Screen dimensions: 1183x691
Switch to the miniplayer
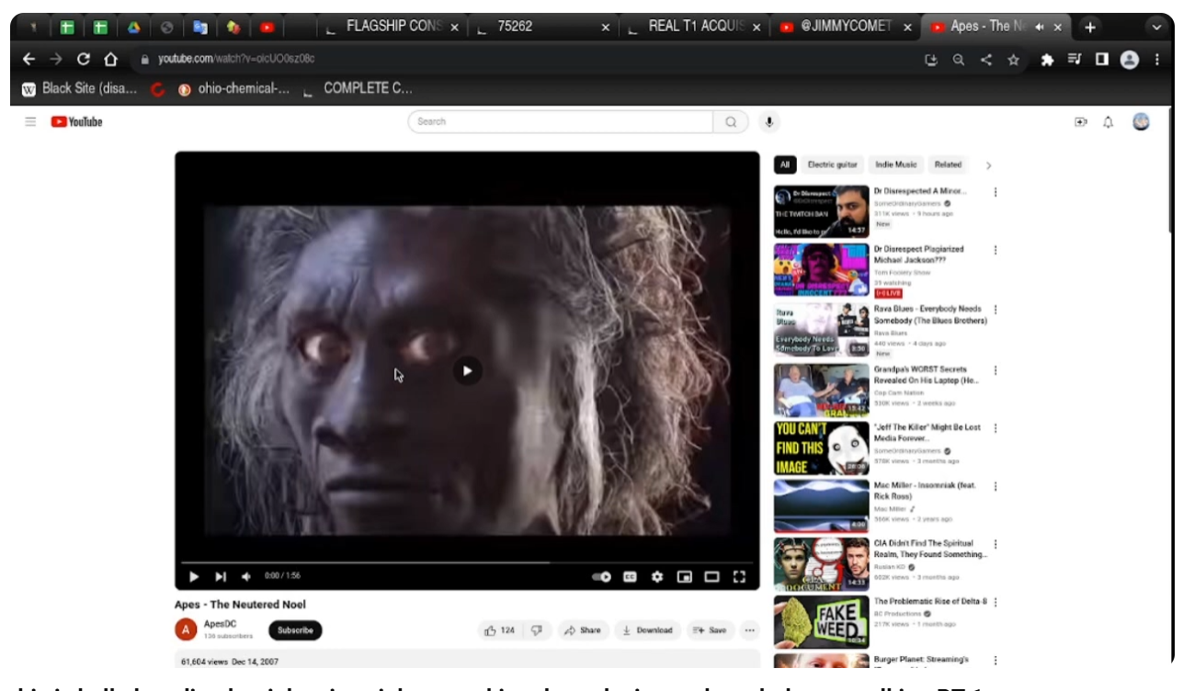pos(684,577)
